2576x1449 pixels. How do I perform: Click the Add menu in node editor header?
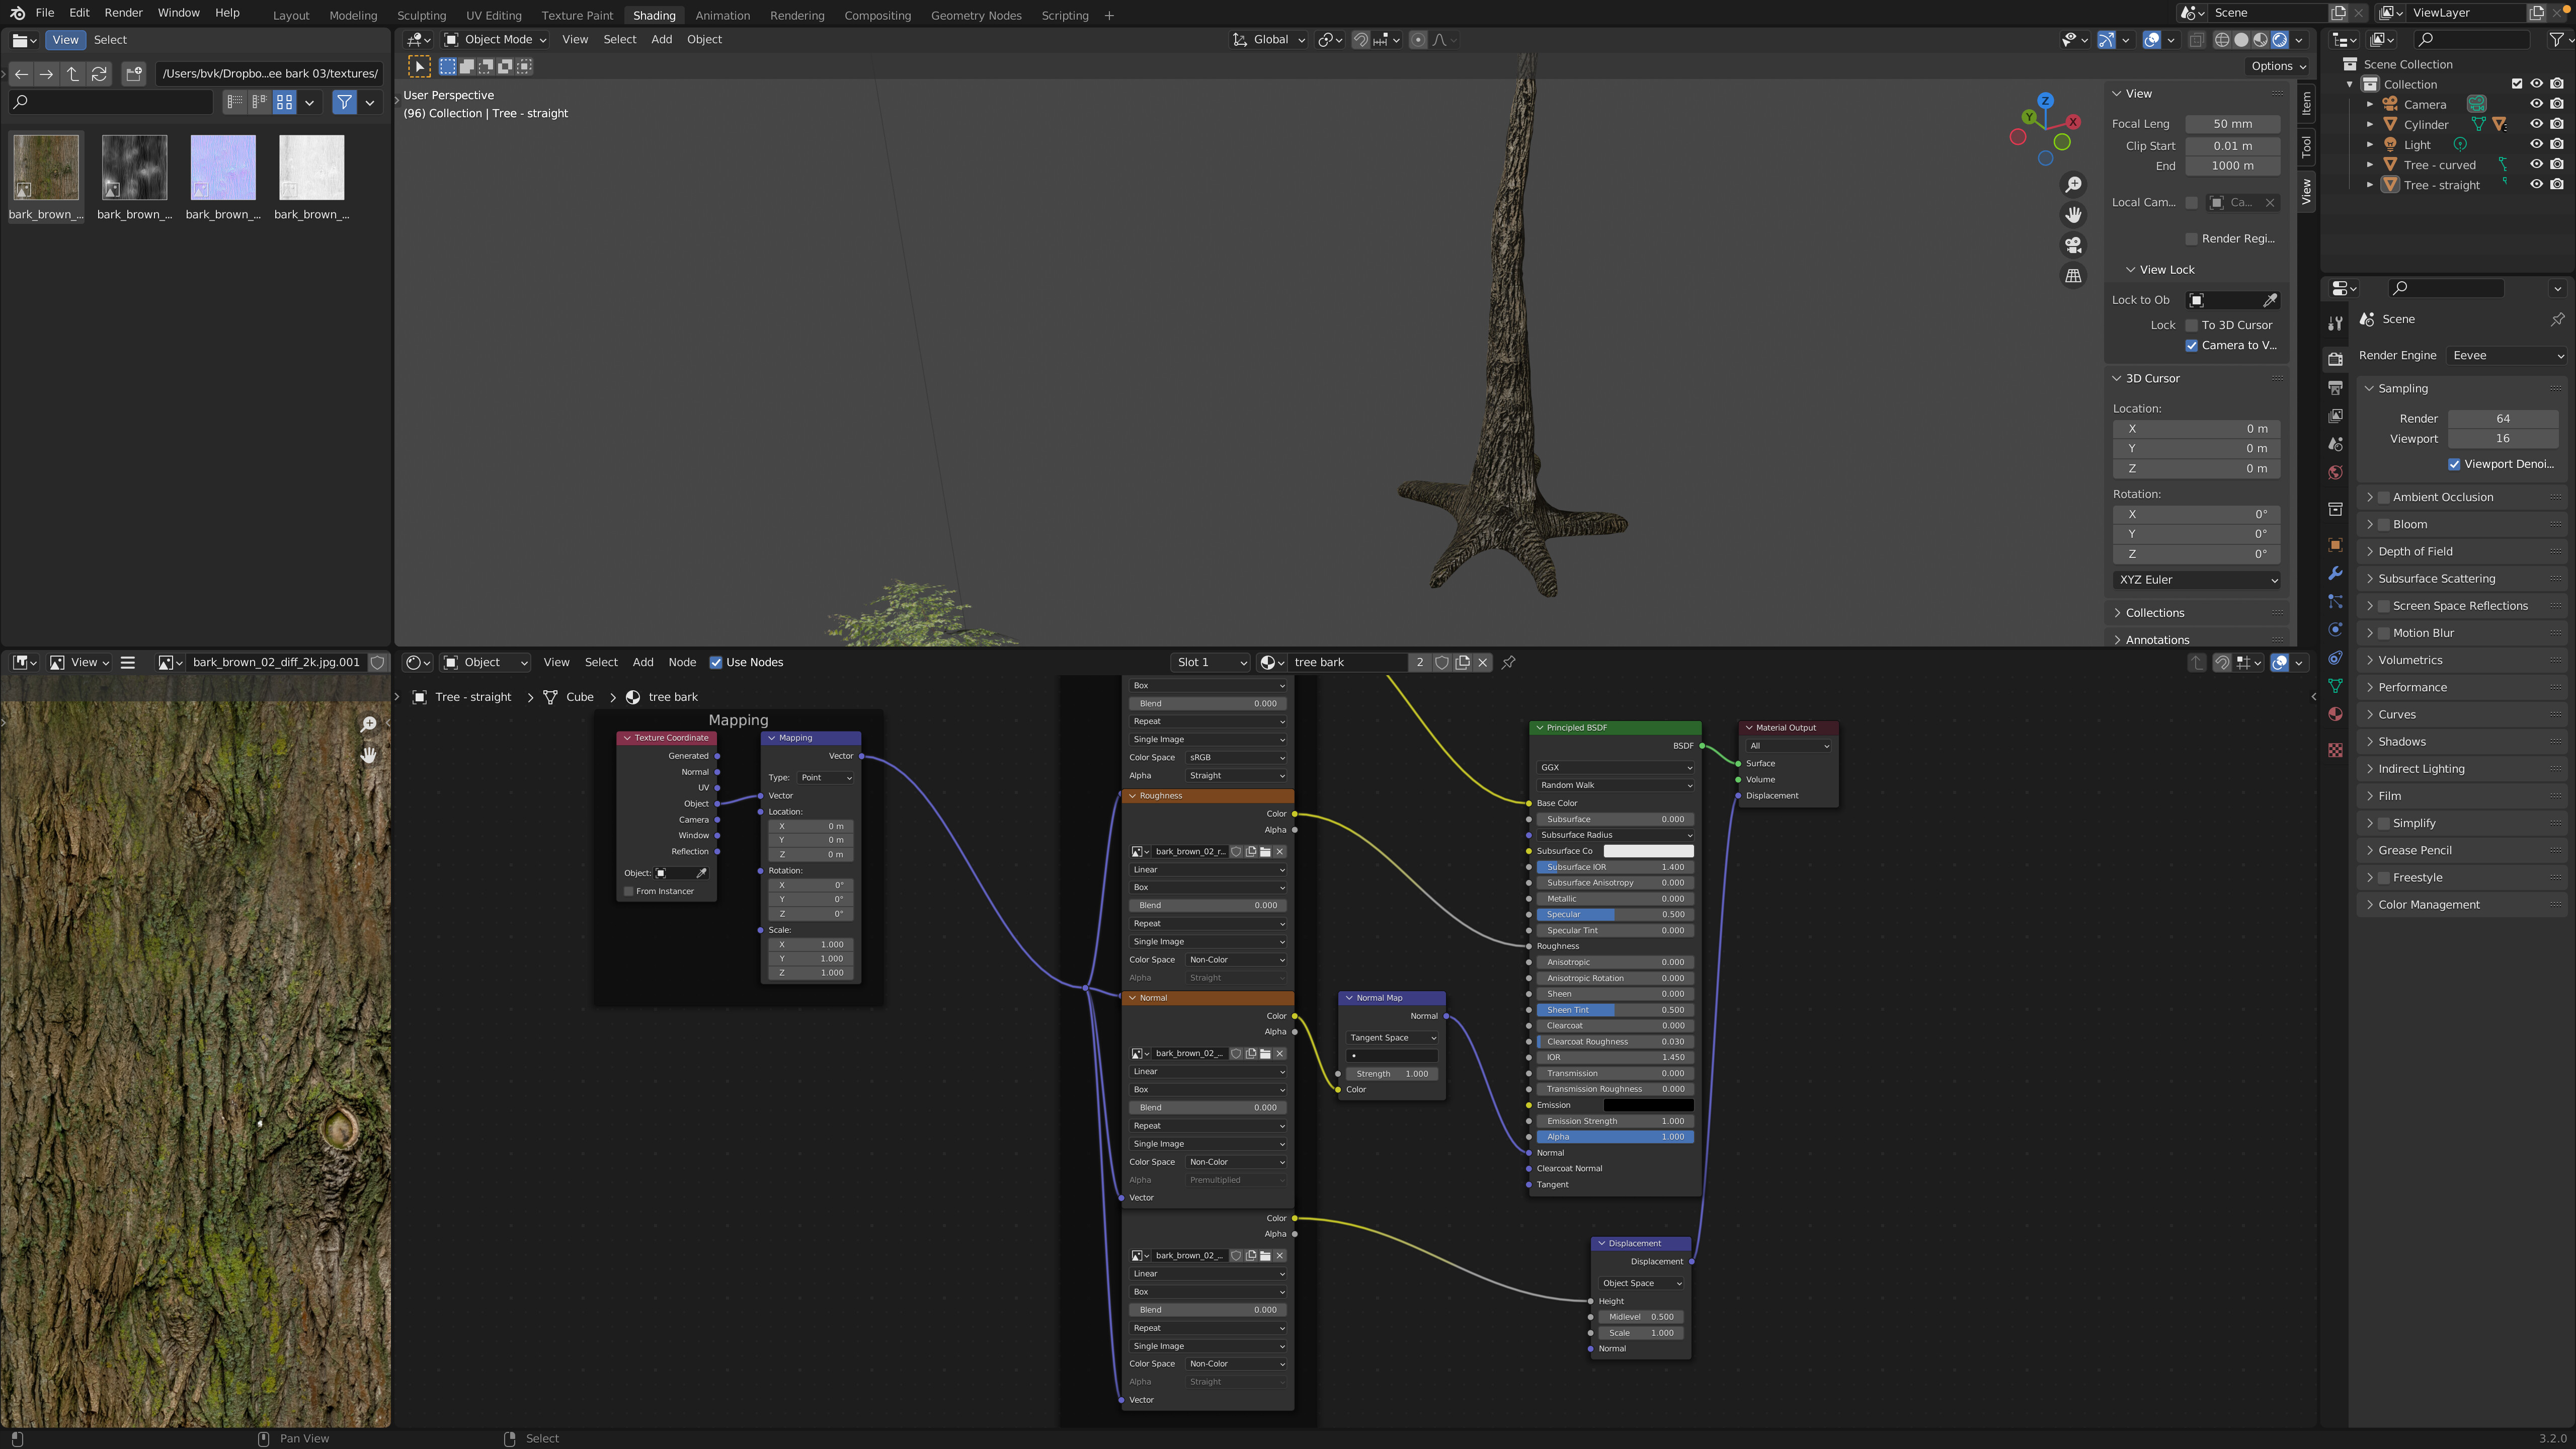(x=643, y=662)
